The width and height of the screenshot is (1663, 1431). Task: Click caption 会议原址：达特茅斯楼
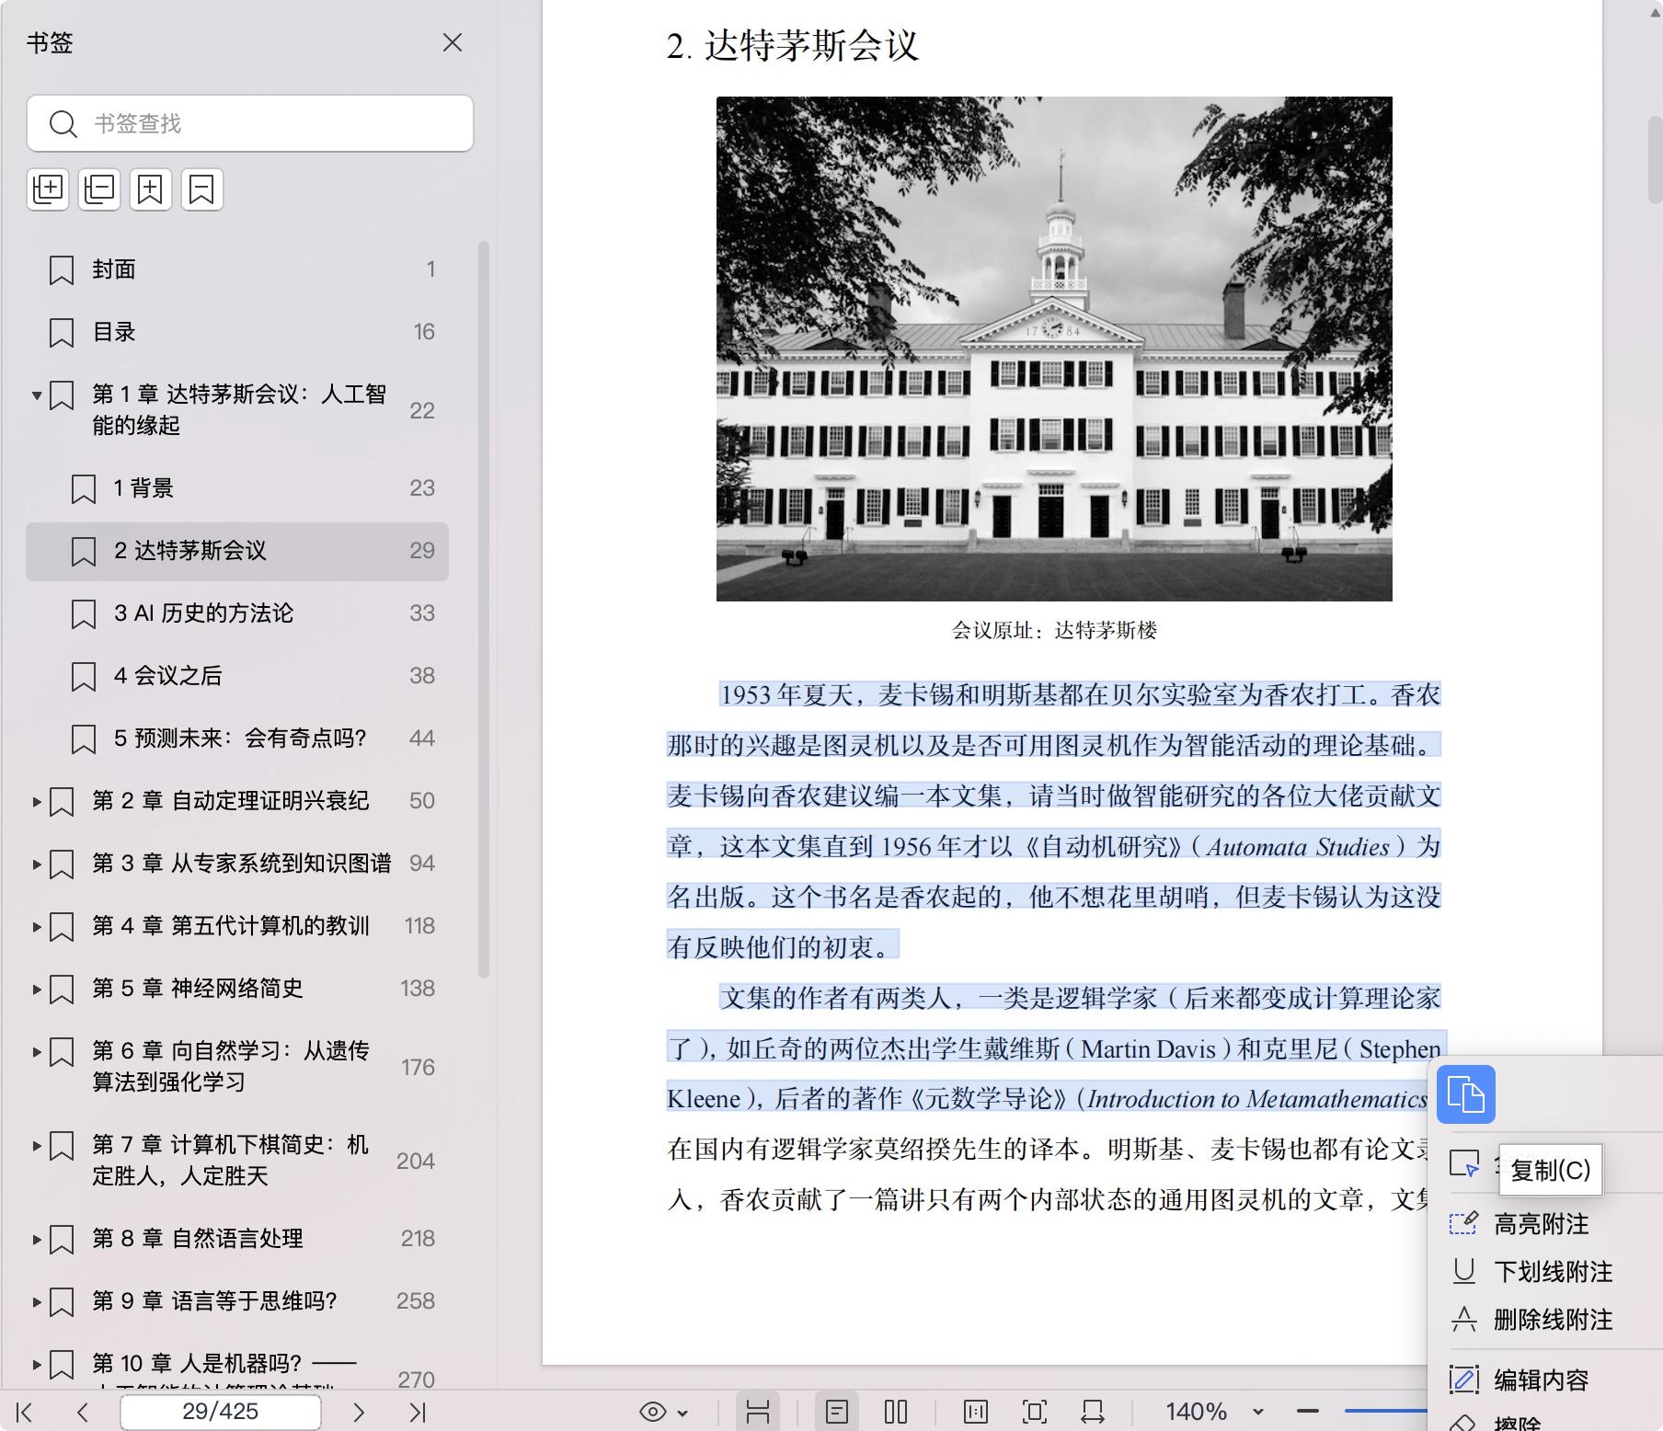tap(1054, 631)
